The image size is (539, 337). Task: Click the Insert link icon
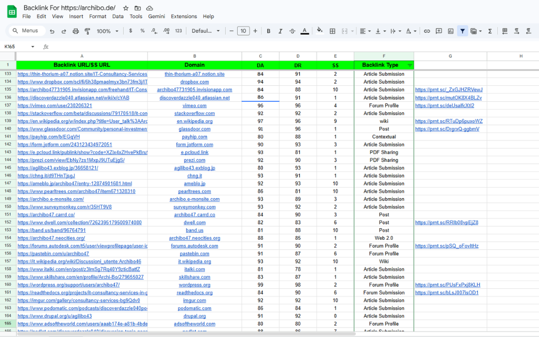click(427, 31)
